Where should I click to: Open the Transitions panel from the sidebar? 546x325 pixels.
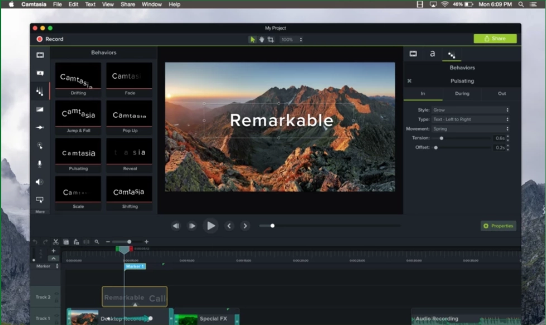[x=40, y=109]
